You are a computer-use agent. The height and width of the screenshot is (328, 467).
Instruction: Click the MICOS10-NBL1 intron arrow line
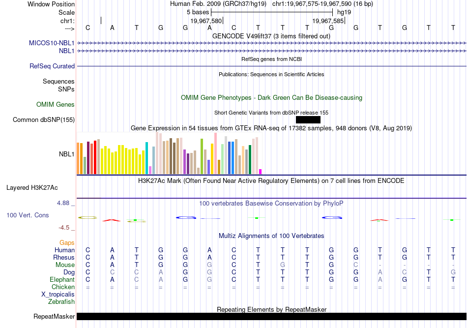coord(271,43)
